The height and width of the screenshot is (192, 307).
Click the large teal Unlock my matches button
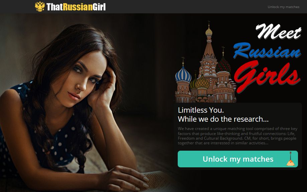(x=238, y=159)
